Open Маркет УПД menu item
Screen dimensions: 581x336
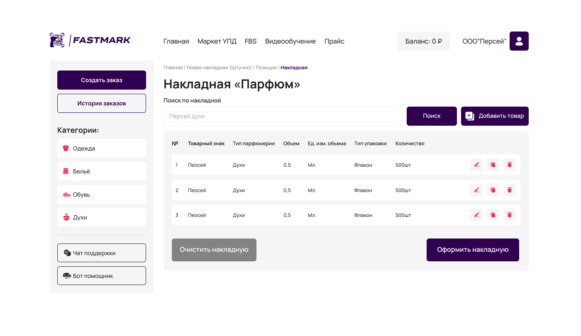[x=217, y=41]
